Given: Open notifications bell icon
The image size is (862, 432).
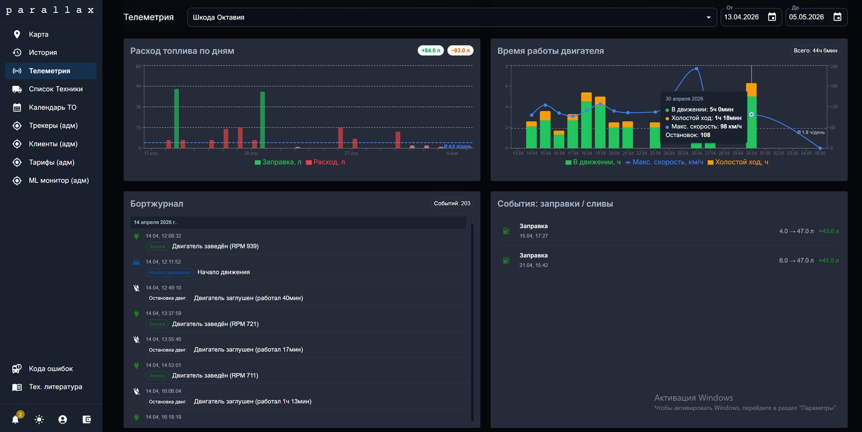Looking at the screenshot, I should (16, 419).
